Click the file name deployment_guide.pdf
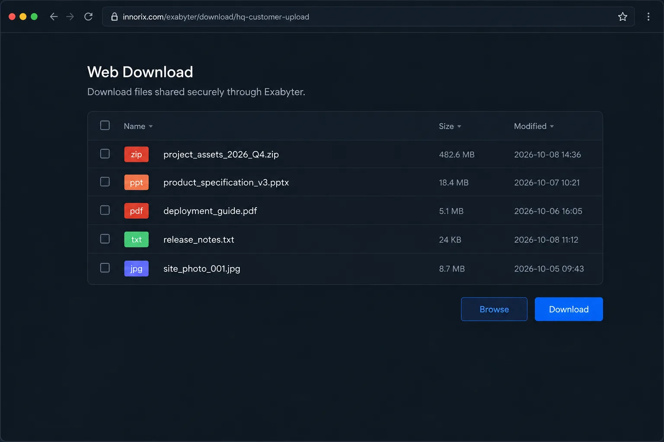This screenshot has width=664, height=442. [210, 211]
